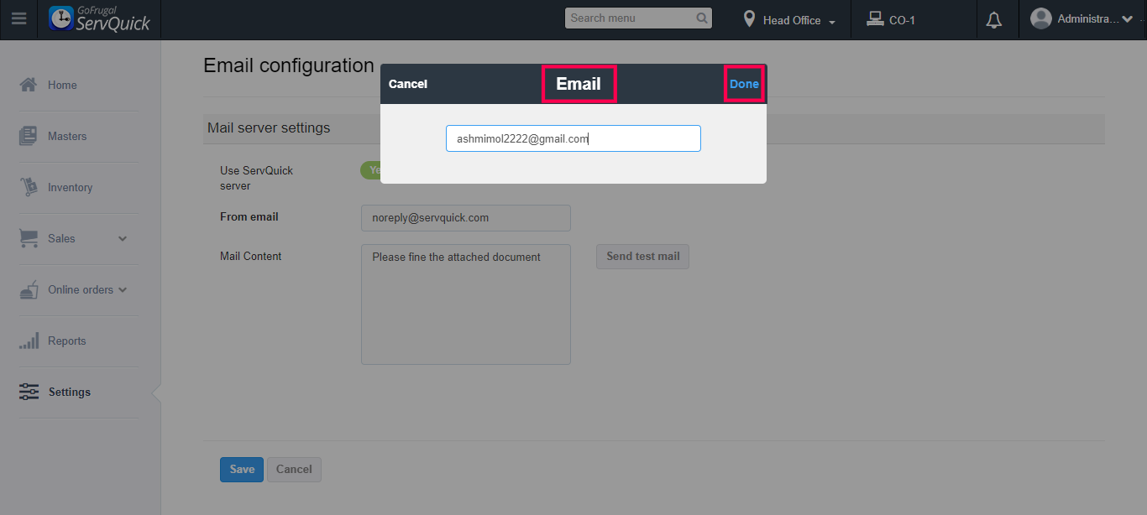Click the hamburger menu icon
Viewport: 1147px width, 515px height.
(18, 19)
